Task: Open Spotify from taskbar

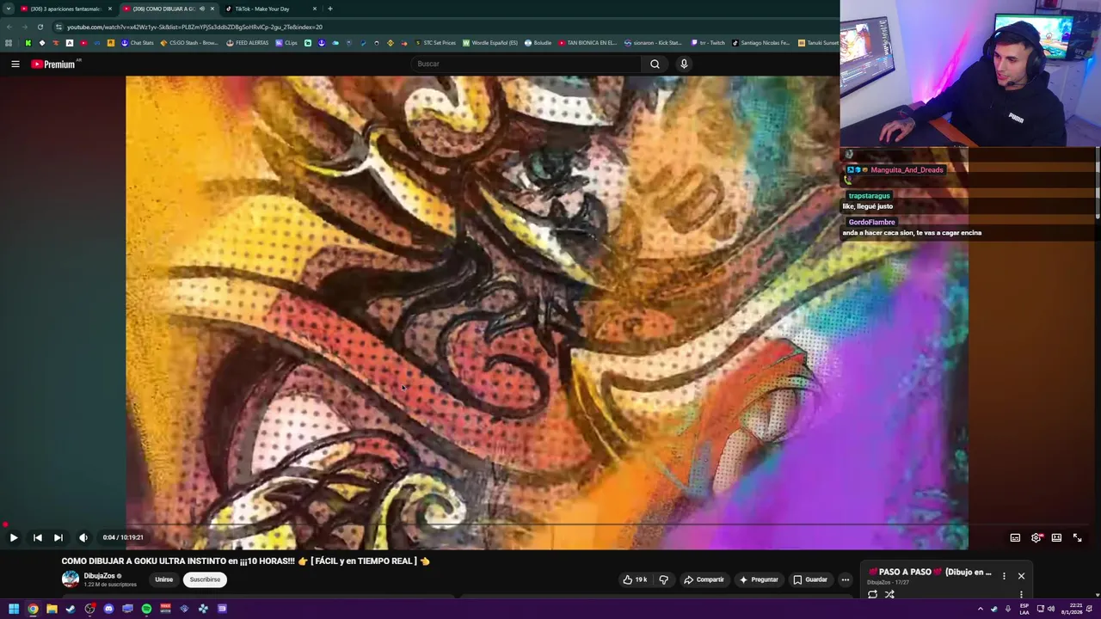Action: pyautogui.click(x=146, y=609)
